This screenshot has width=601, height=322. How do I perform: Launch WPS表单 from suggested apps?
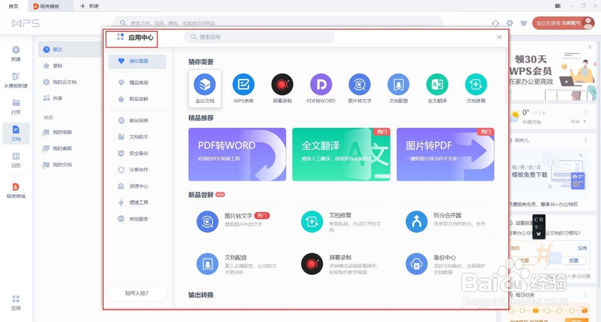tap(243, 88)
